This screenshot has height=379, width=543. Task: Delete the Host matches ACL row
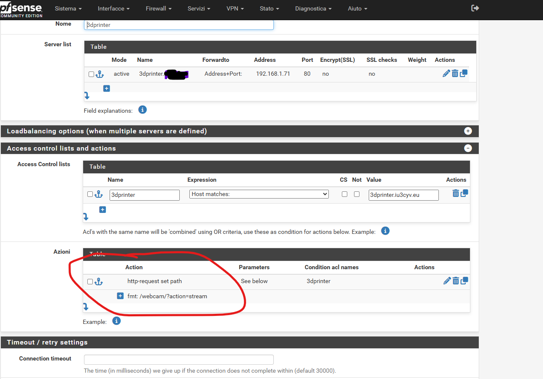coord(455,193)
